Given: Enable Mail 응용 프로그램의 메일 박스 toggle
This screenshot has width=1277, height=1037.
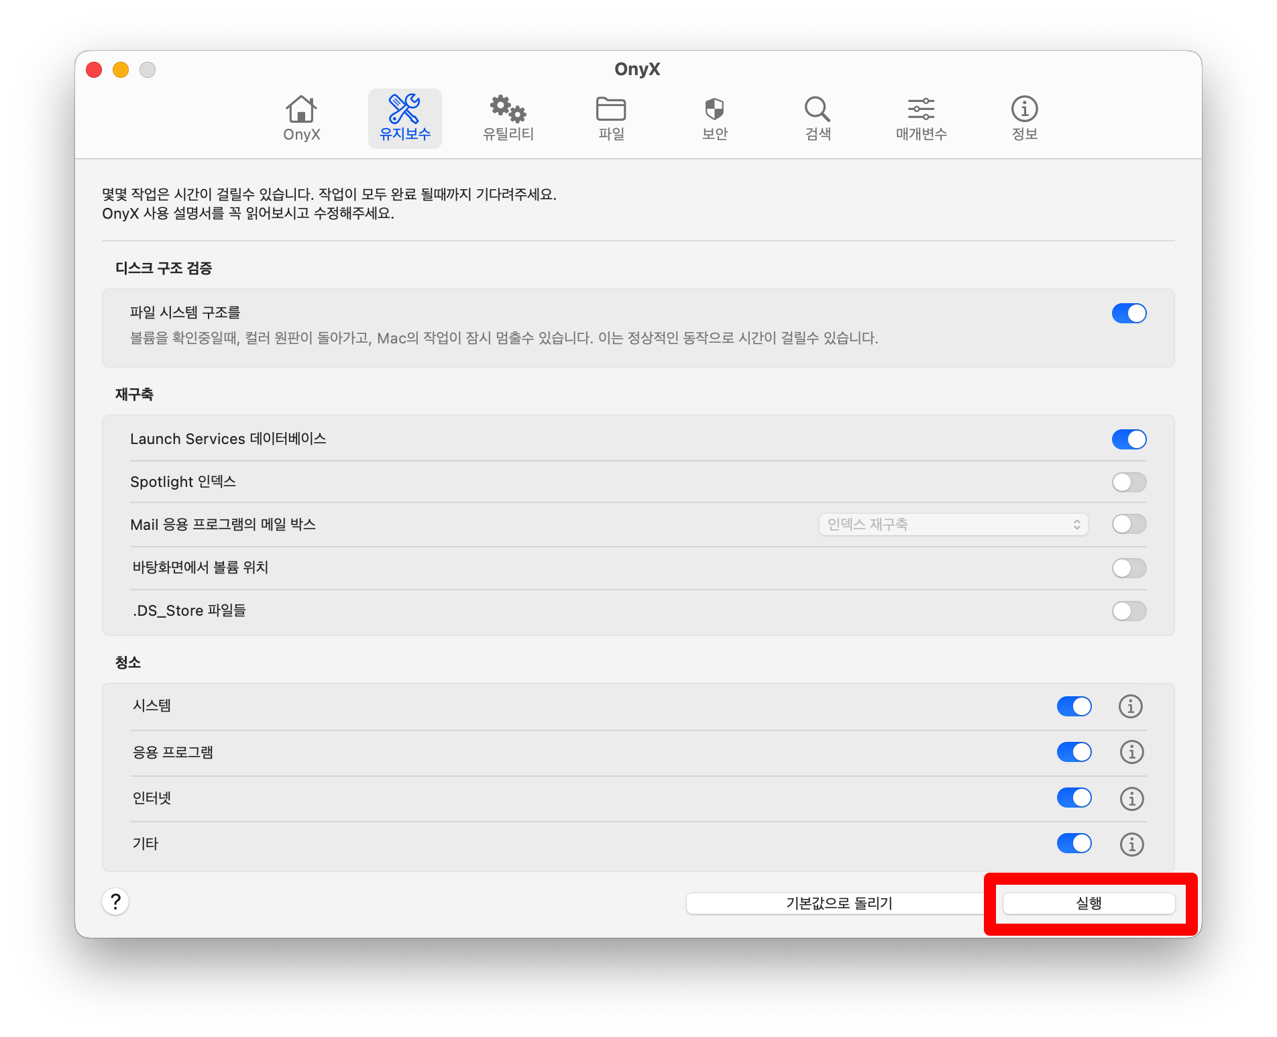Looking at the screenshot, I should coord(1129,524).
